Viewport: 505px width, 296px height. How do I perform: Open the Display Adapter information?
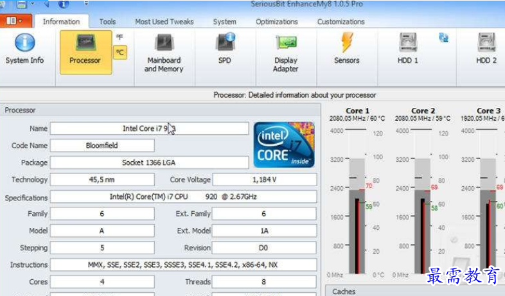pos(286,51)
